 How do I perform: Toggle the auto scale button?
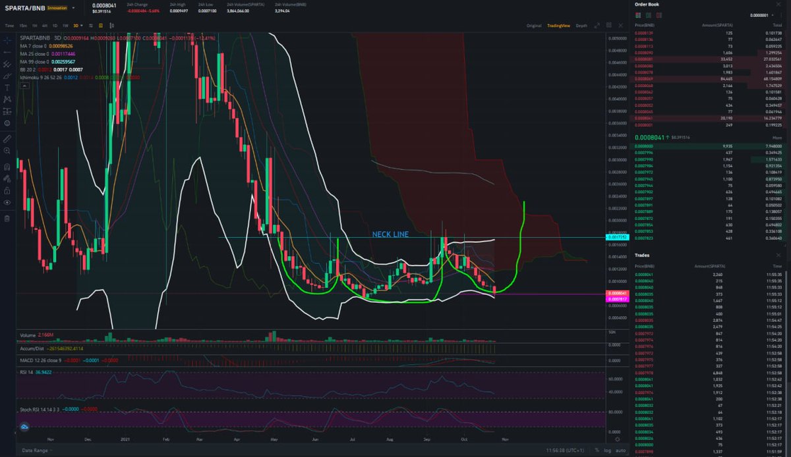point(620,450)
